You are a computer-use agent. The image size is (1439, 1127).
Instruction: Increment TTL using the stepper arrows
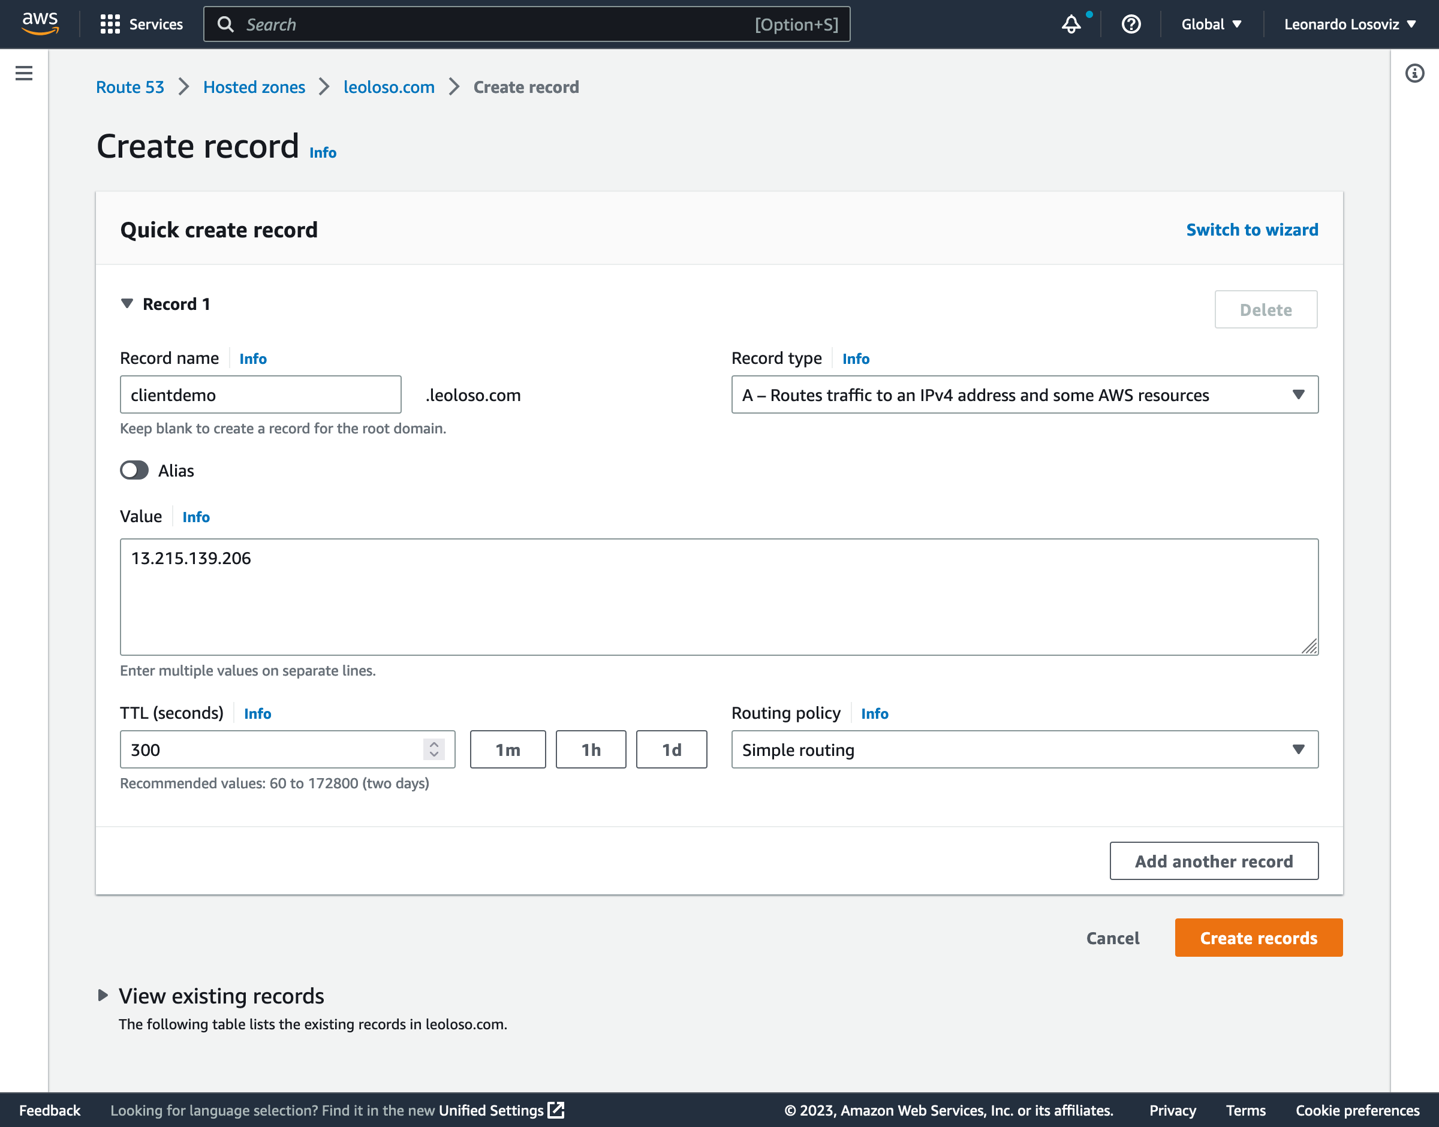(433, 746)
